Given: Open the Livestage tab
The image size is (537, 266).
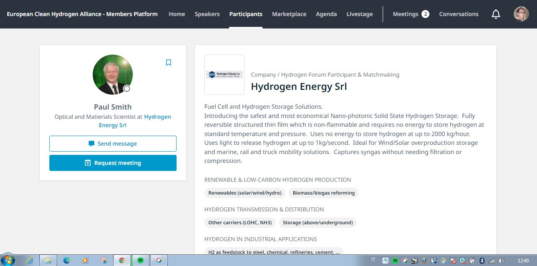Looking at the screenshot, I should 360,14.
